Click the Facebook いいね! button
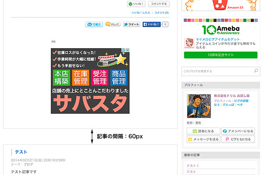 pyautogui.click(x=152, y=24)
